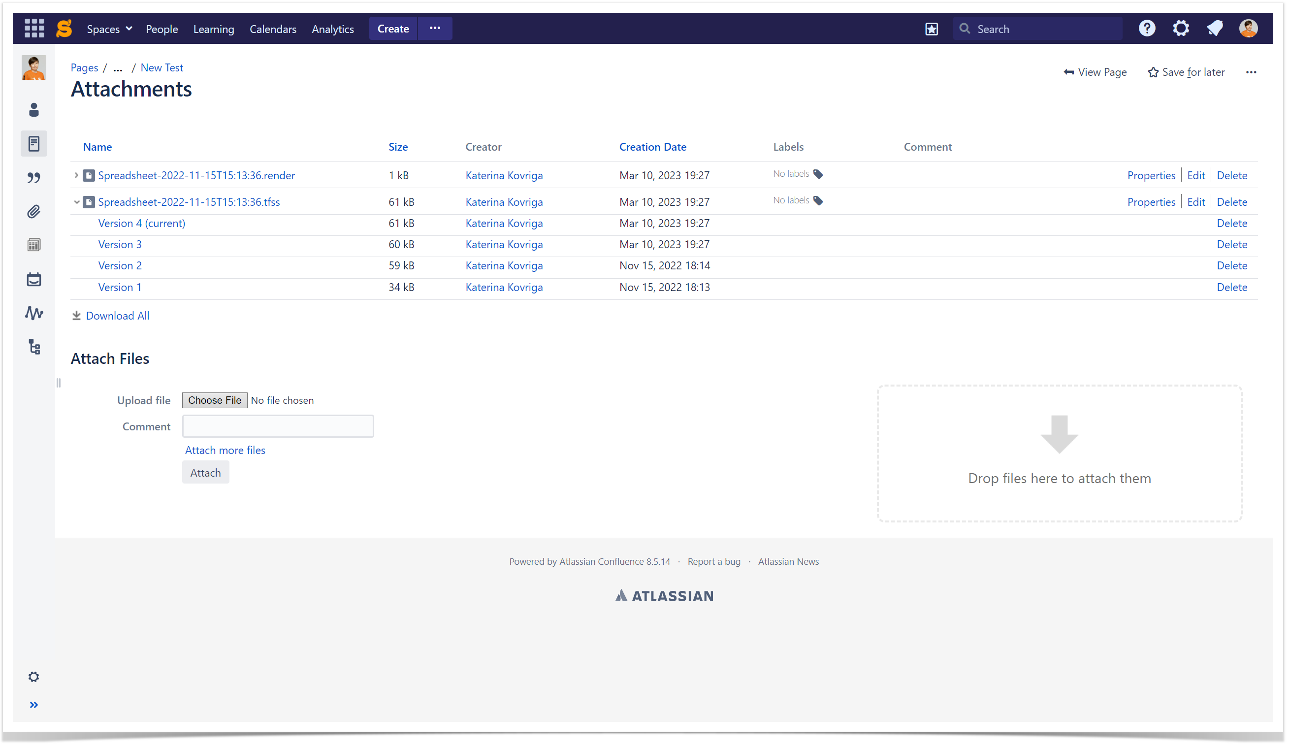1290x746 pixels.
Task: Open the notifications icon in header
Action: tap(1214, 29)
